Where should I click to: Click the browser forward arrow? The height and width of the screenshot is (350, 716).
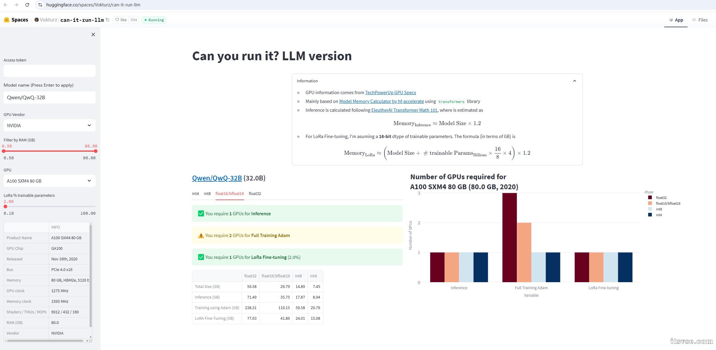point(16,5)
